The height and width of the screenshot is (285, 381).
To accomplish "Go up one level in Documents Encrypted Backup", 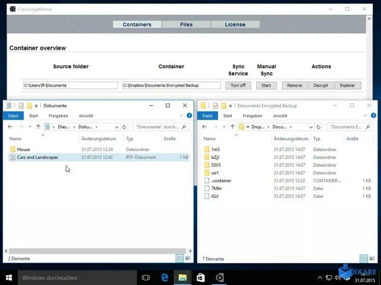I will (232, 127).
